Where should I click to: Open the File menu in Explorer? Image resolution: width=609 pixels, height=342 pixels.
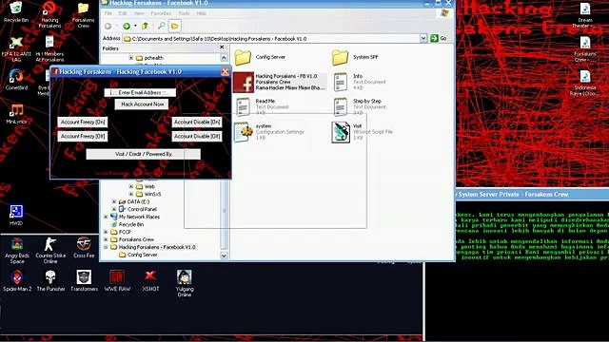(108, 13)
